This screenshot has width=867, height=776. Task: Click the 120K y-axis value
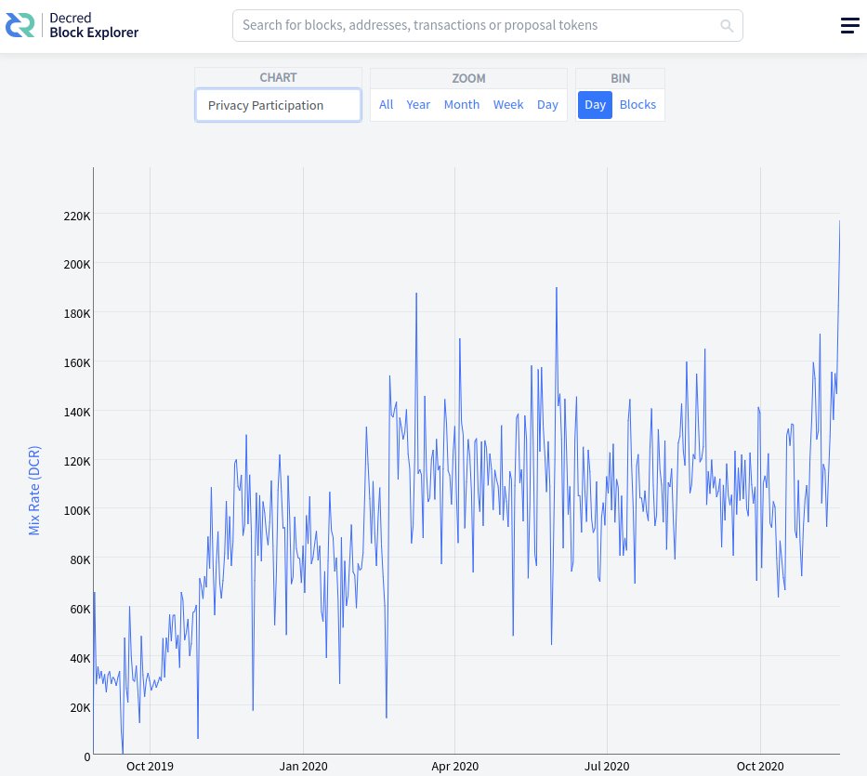coord(77,461)
